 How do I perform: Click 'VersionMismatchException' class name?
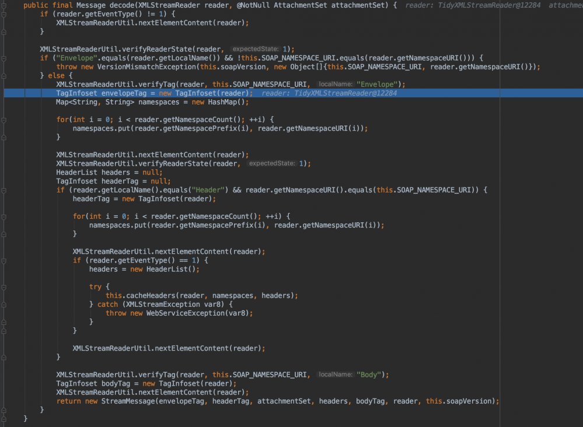[x=146, y=67]
